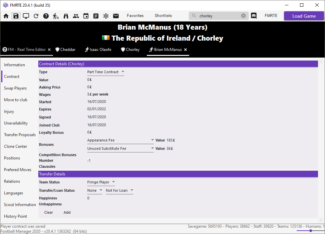Open the History Point section
Screen dimensions: 325x234
click(x=16, y=216)
